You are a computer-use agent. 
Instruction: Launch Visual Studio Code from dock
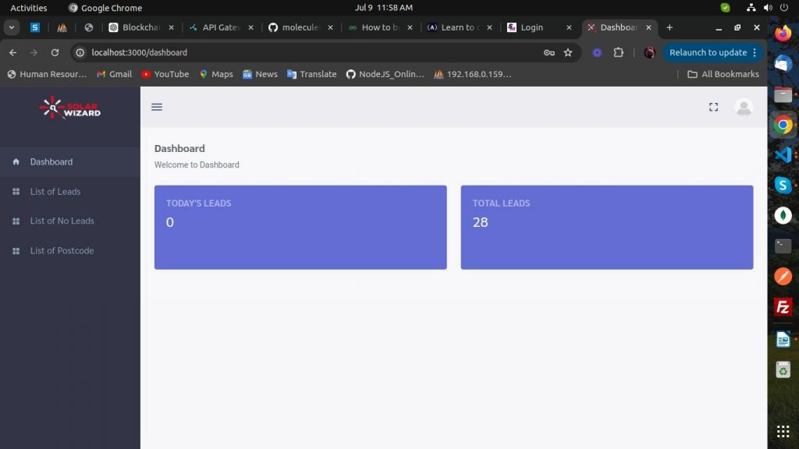click(x=783, y=154)
